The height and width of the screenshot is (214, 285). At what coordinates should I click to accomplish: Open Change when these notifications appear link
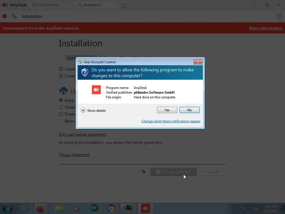[171, 121]
